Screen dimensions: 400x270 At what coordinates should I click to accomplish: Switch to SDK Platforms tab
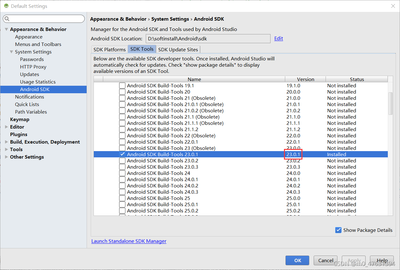(109, 49)
